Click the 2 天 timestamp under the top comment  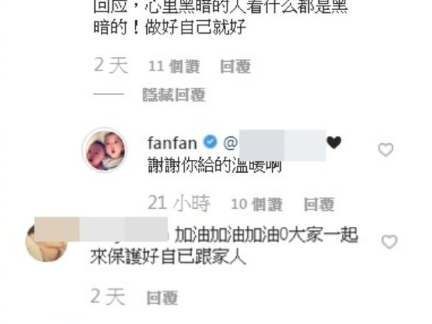click(x=111, y=66)
